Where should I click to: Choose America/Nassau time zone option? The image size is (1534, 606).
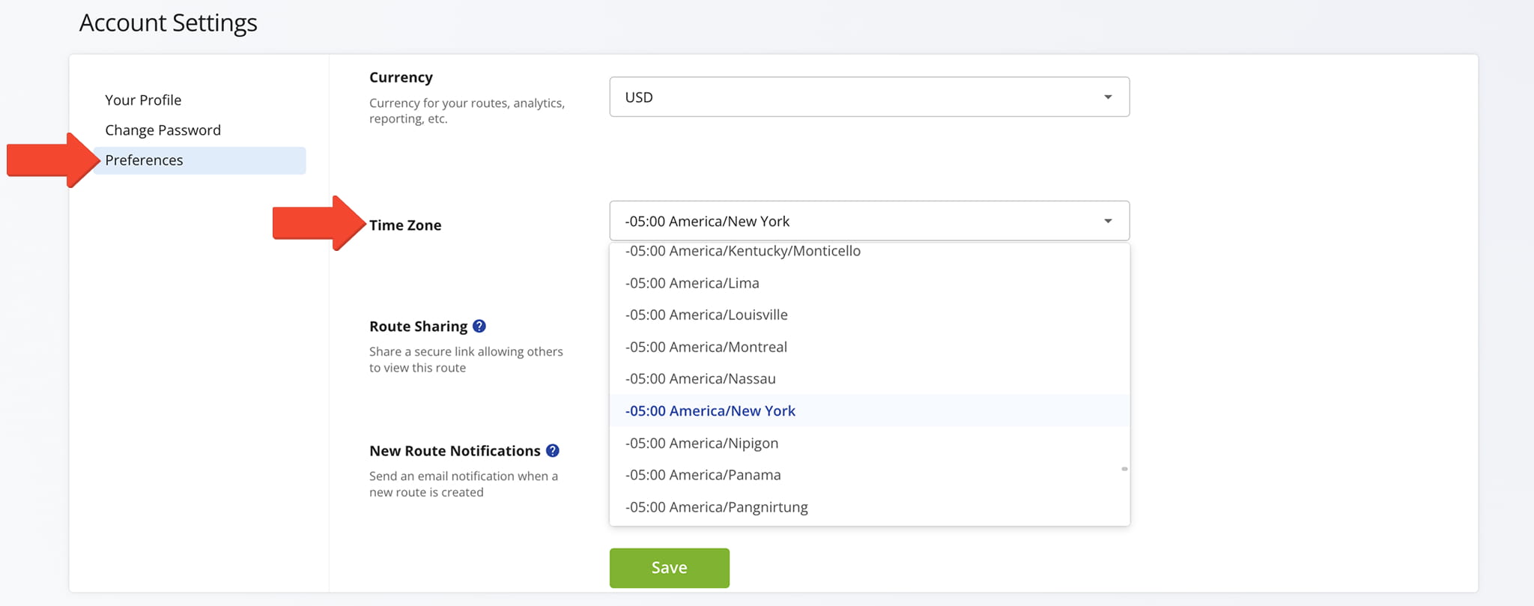(x=700, y=379)
